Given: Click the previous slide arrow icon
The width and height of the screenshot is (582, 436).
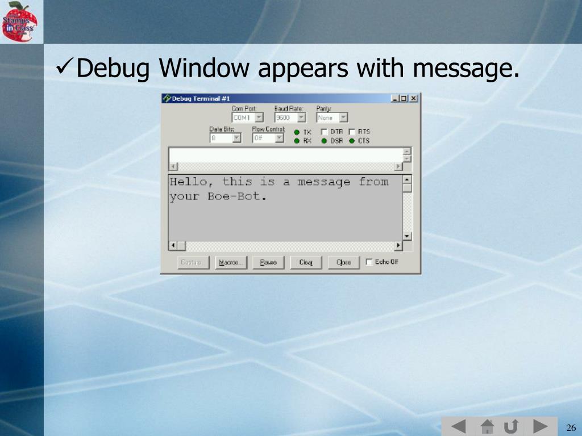Looking at the screenshot, I should (x=458, y=426).
